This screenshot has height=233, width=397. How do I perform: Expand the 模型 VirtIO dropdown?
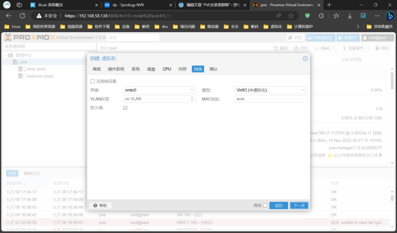click(271, 90)
